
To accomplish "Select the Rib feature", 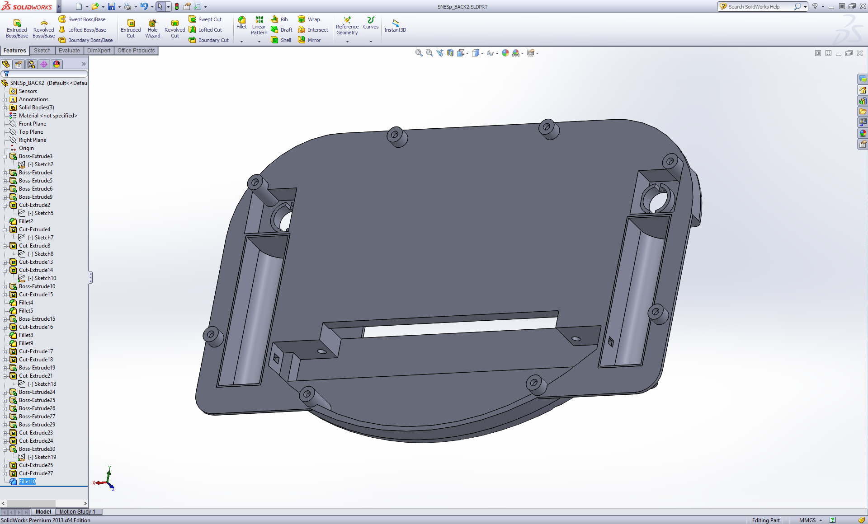I will tap(279, 19).
